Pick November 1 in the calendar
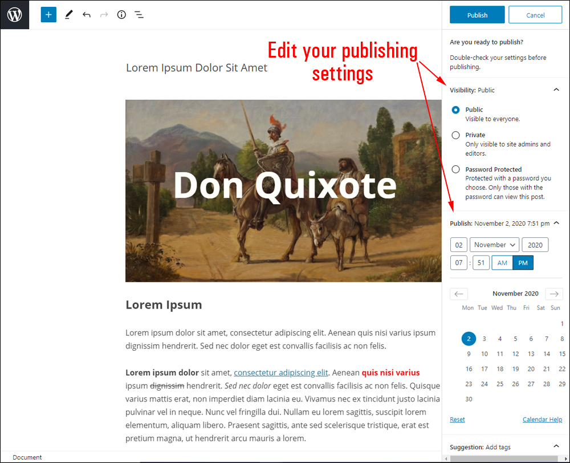Image resolution: width=570 pixels, height=463 pixels. tap(562, 324)
